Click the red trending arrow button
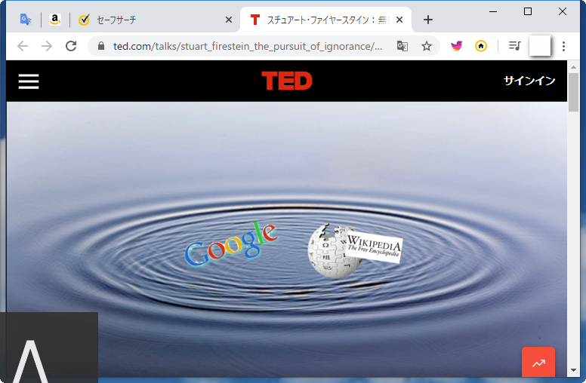This screenshot has width=586, height=383. point(538,363)
